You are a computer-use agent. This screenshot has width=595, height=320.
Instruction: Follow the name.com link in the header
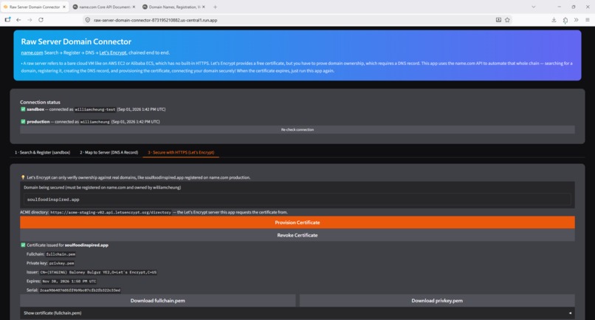32,52
